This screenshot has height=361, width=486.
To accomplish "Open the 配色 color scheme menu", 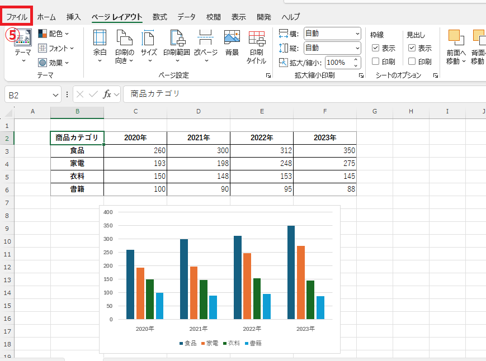I will tap(53, 34).
